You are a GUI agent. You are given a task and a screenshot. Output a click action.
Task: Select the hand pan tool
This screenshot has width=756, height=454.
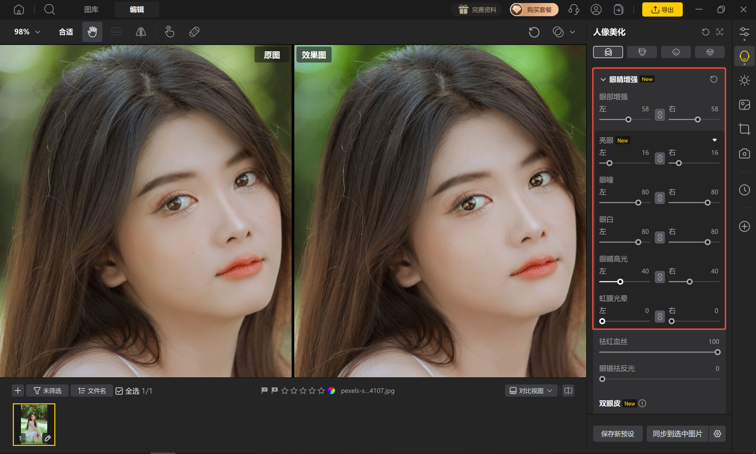(x=92, y=32)
